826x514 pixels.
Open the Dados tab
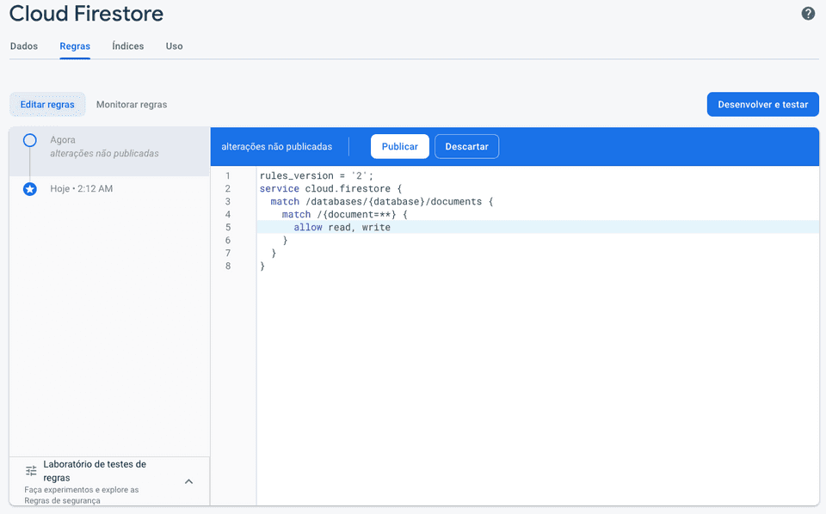click(24, 46)
